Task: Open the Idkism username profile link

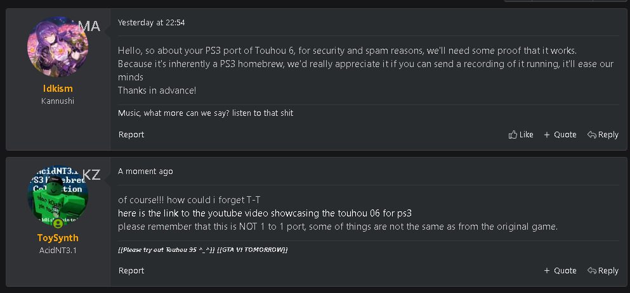Action: coord(58,89)
